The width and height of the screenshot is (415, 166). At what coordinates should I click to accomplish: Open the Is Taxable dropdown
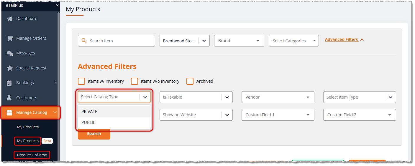[x=196, y=97]
